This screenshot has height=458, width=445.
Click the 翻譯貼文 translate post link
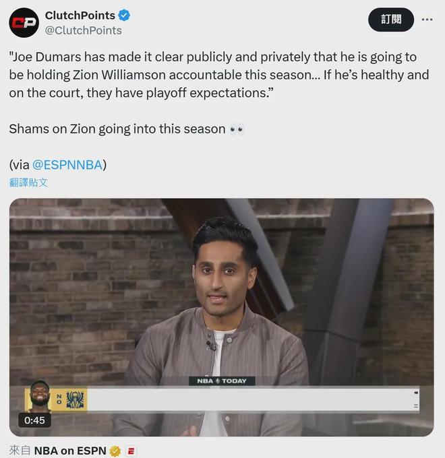[x=28, y=183]
